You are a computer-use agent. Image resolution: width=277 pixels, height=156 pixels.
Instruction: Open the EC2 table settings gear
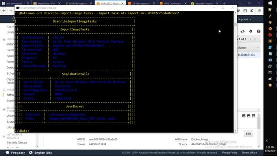point(251,31)
